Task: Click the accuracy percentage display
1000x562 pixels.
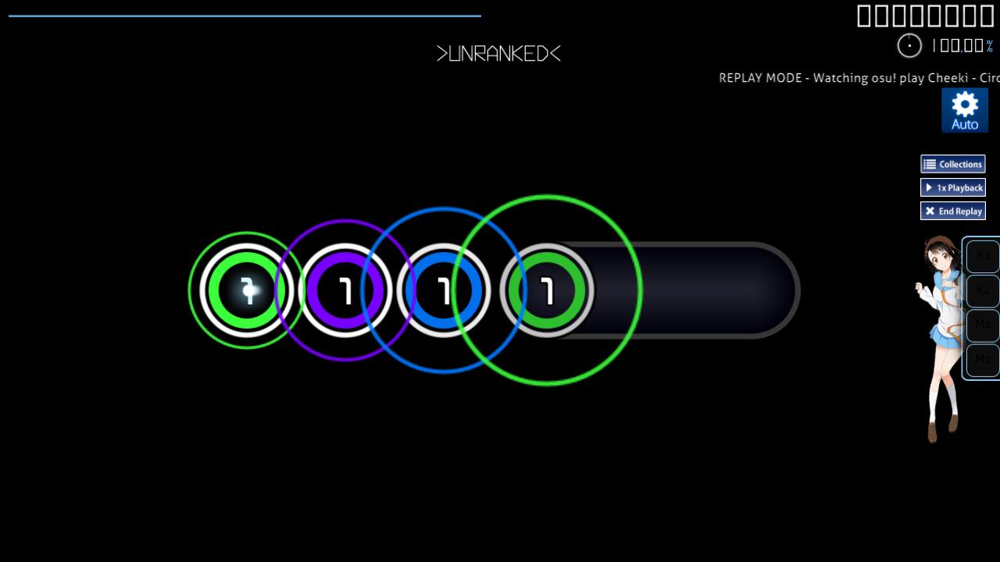Action: (962, 46)
